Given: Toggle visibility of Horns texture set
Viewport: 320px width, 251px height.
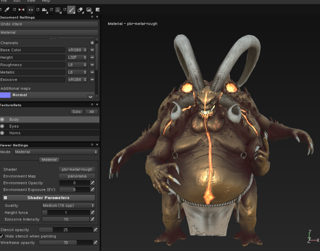Looking at the screenshot, I should [2, 133].
